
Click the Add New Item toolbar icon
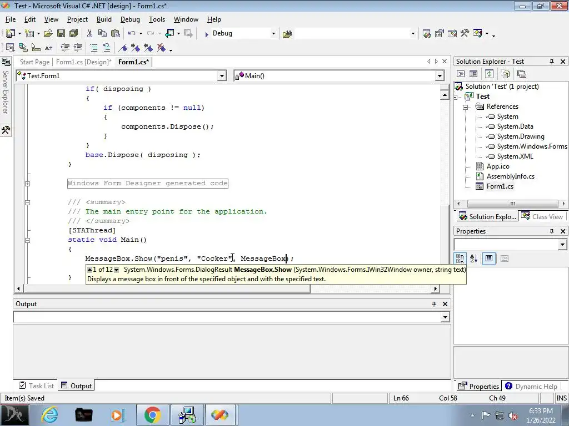point(29,33)
